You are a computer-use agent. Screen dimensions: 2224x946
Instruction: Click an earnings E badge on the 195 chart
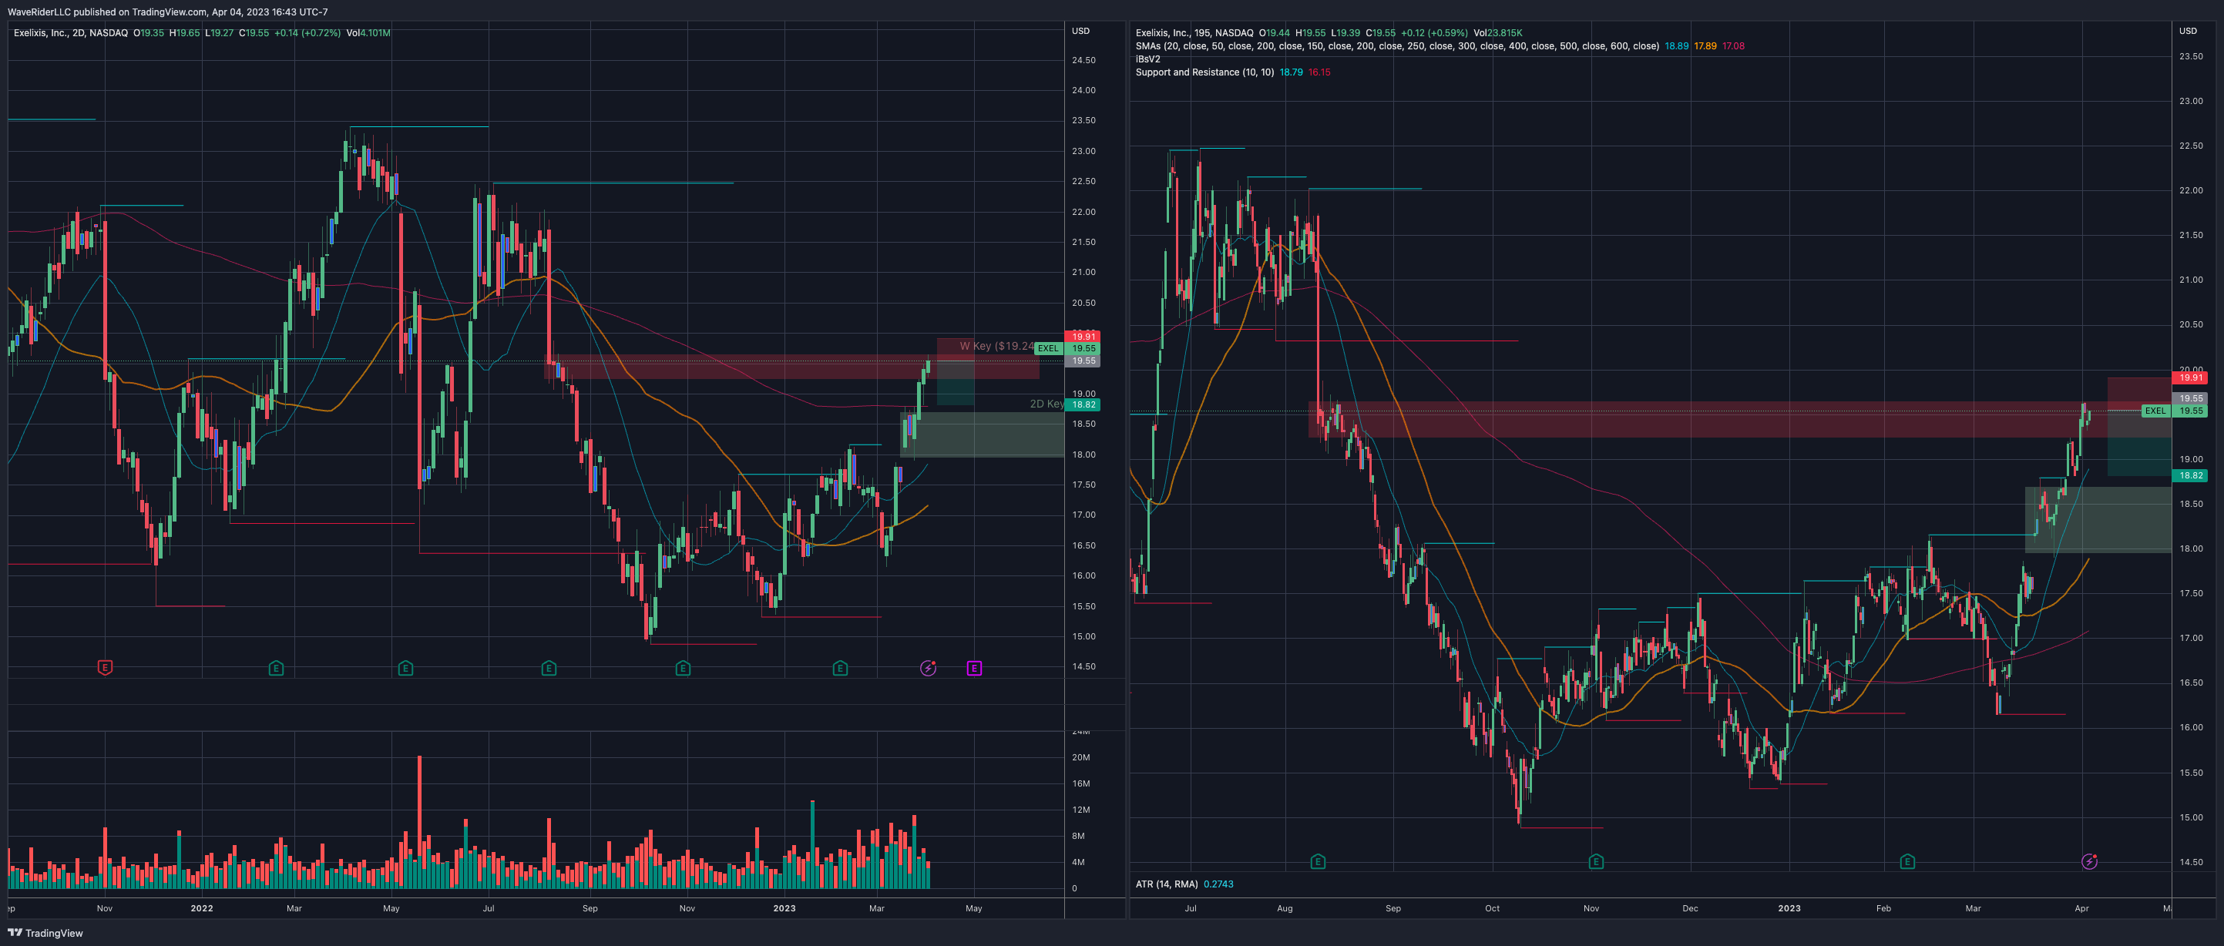pos(1318,860)
